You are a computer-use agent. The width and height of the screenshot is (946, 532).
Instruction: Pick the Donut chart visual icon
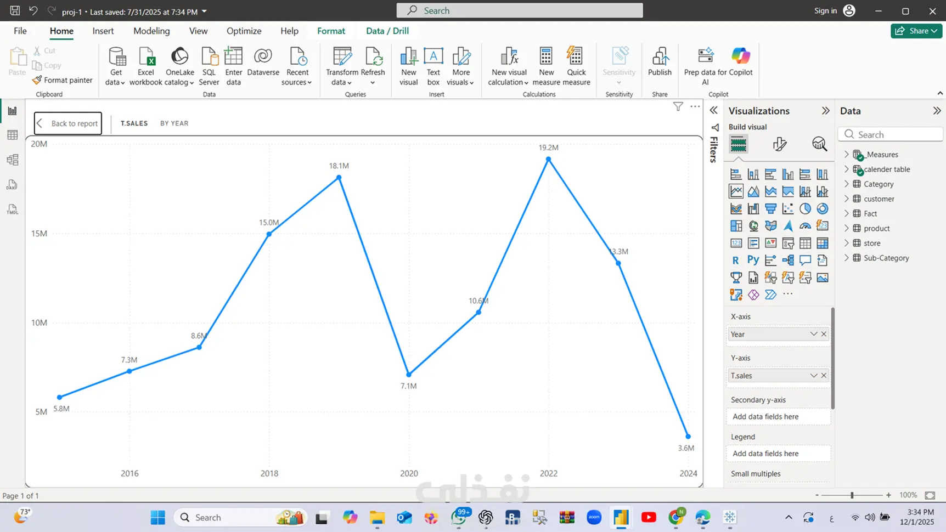[x=822, y=208]
